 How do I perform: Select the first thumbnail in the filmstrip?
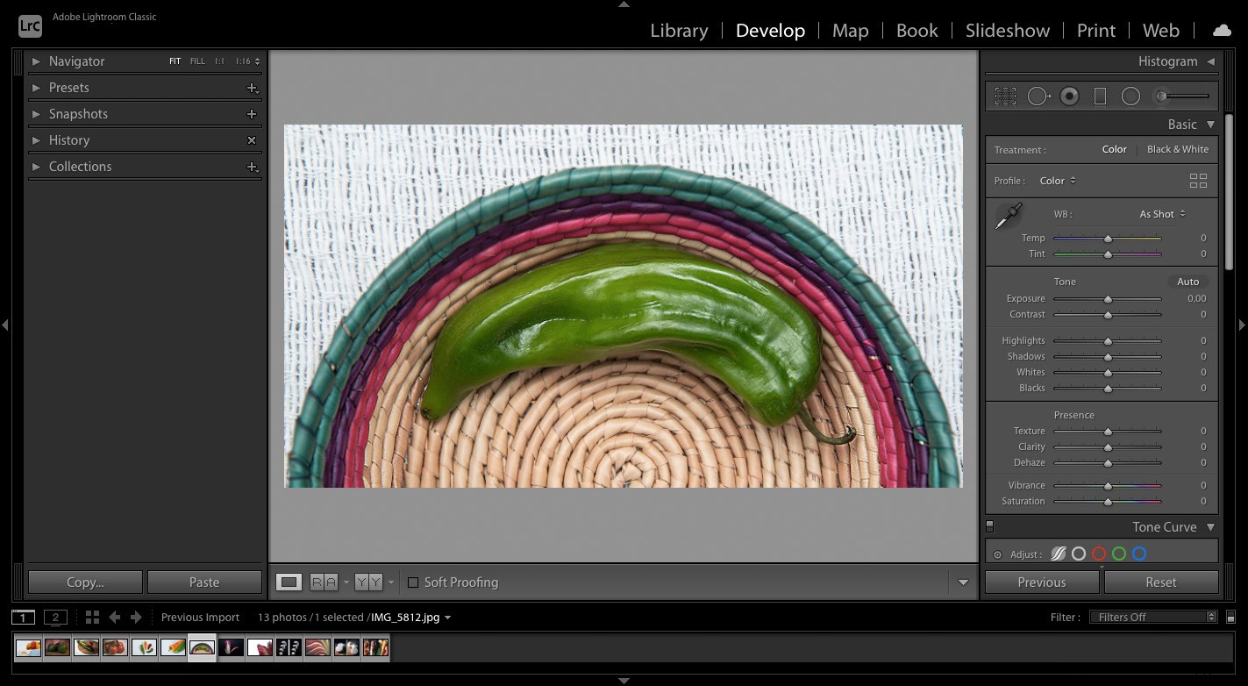point(27,647)
